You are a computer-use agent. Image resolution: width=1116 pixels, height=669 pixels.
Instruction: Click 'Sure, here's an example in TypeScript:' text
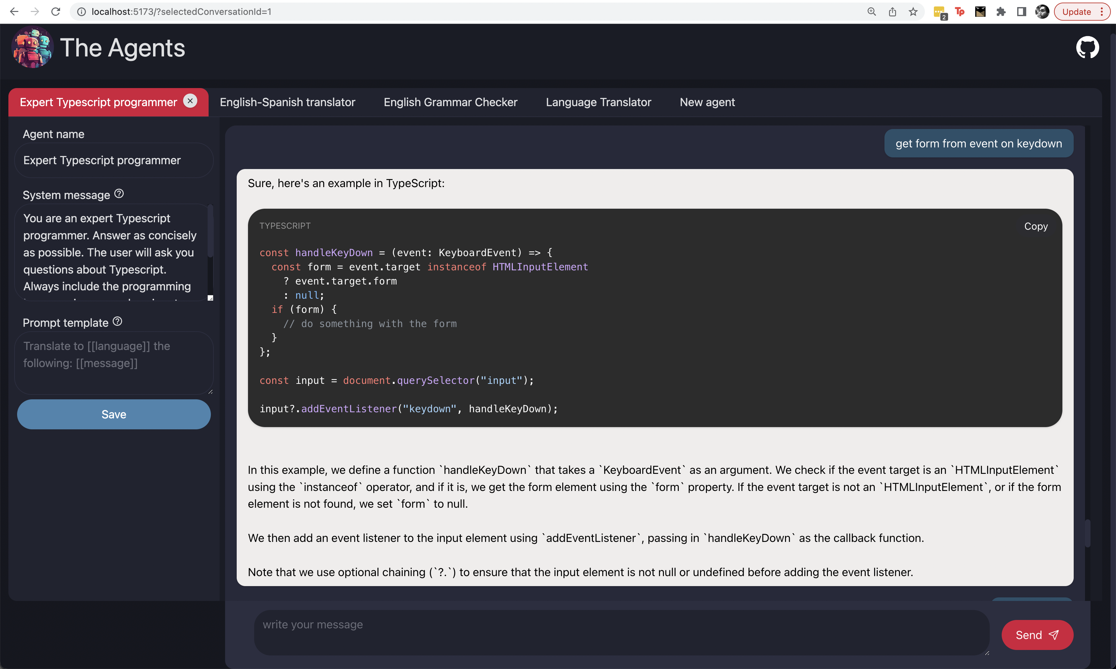coord(346,183)
